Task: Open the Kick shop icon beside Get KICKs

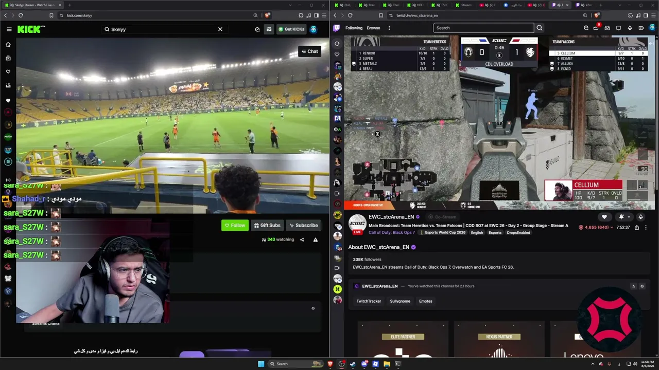Action: (x=269, y=29)
